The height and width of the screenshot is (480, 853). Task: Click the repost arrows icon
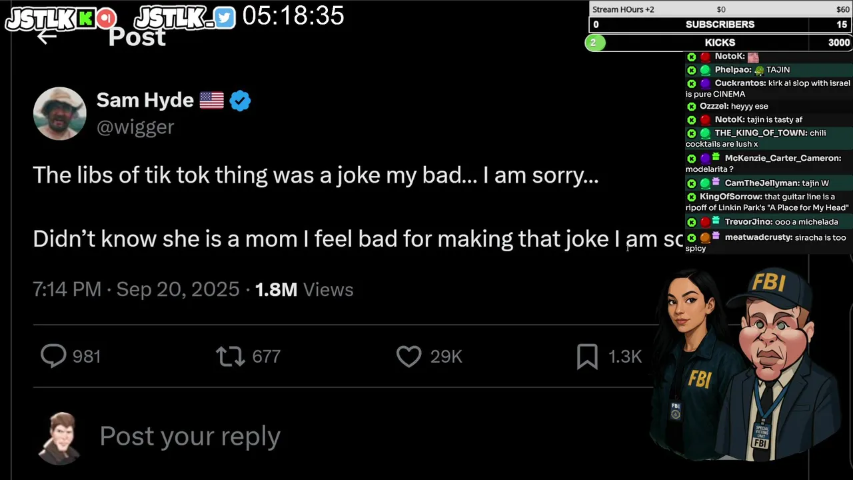231,357
